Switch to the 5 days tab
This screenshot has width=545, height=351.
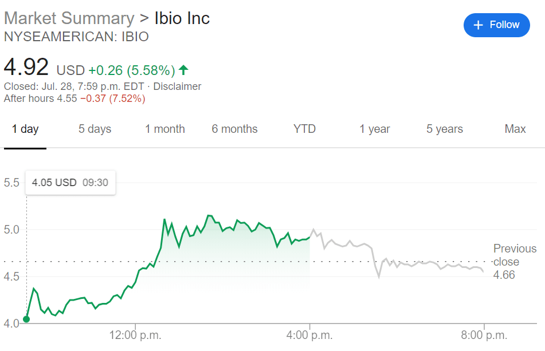[x=95, y=129]
